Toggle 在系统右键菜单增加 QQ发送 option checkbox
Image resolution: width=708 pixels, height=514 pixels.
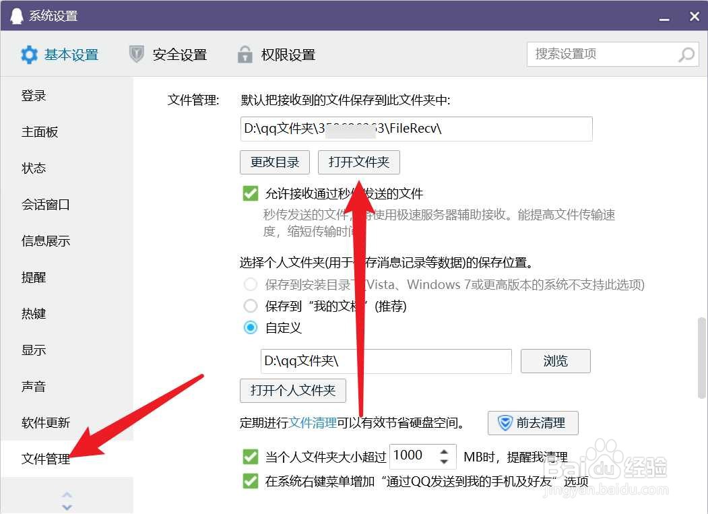[250, 481]
